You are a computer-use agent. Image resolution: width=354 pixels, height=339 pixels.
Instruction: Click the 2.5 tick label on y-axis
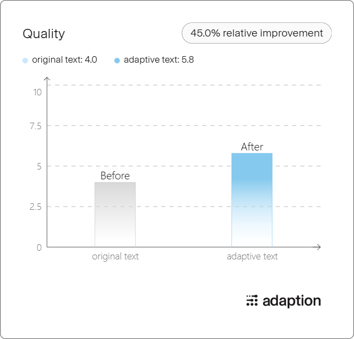tap(35, 207)
